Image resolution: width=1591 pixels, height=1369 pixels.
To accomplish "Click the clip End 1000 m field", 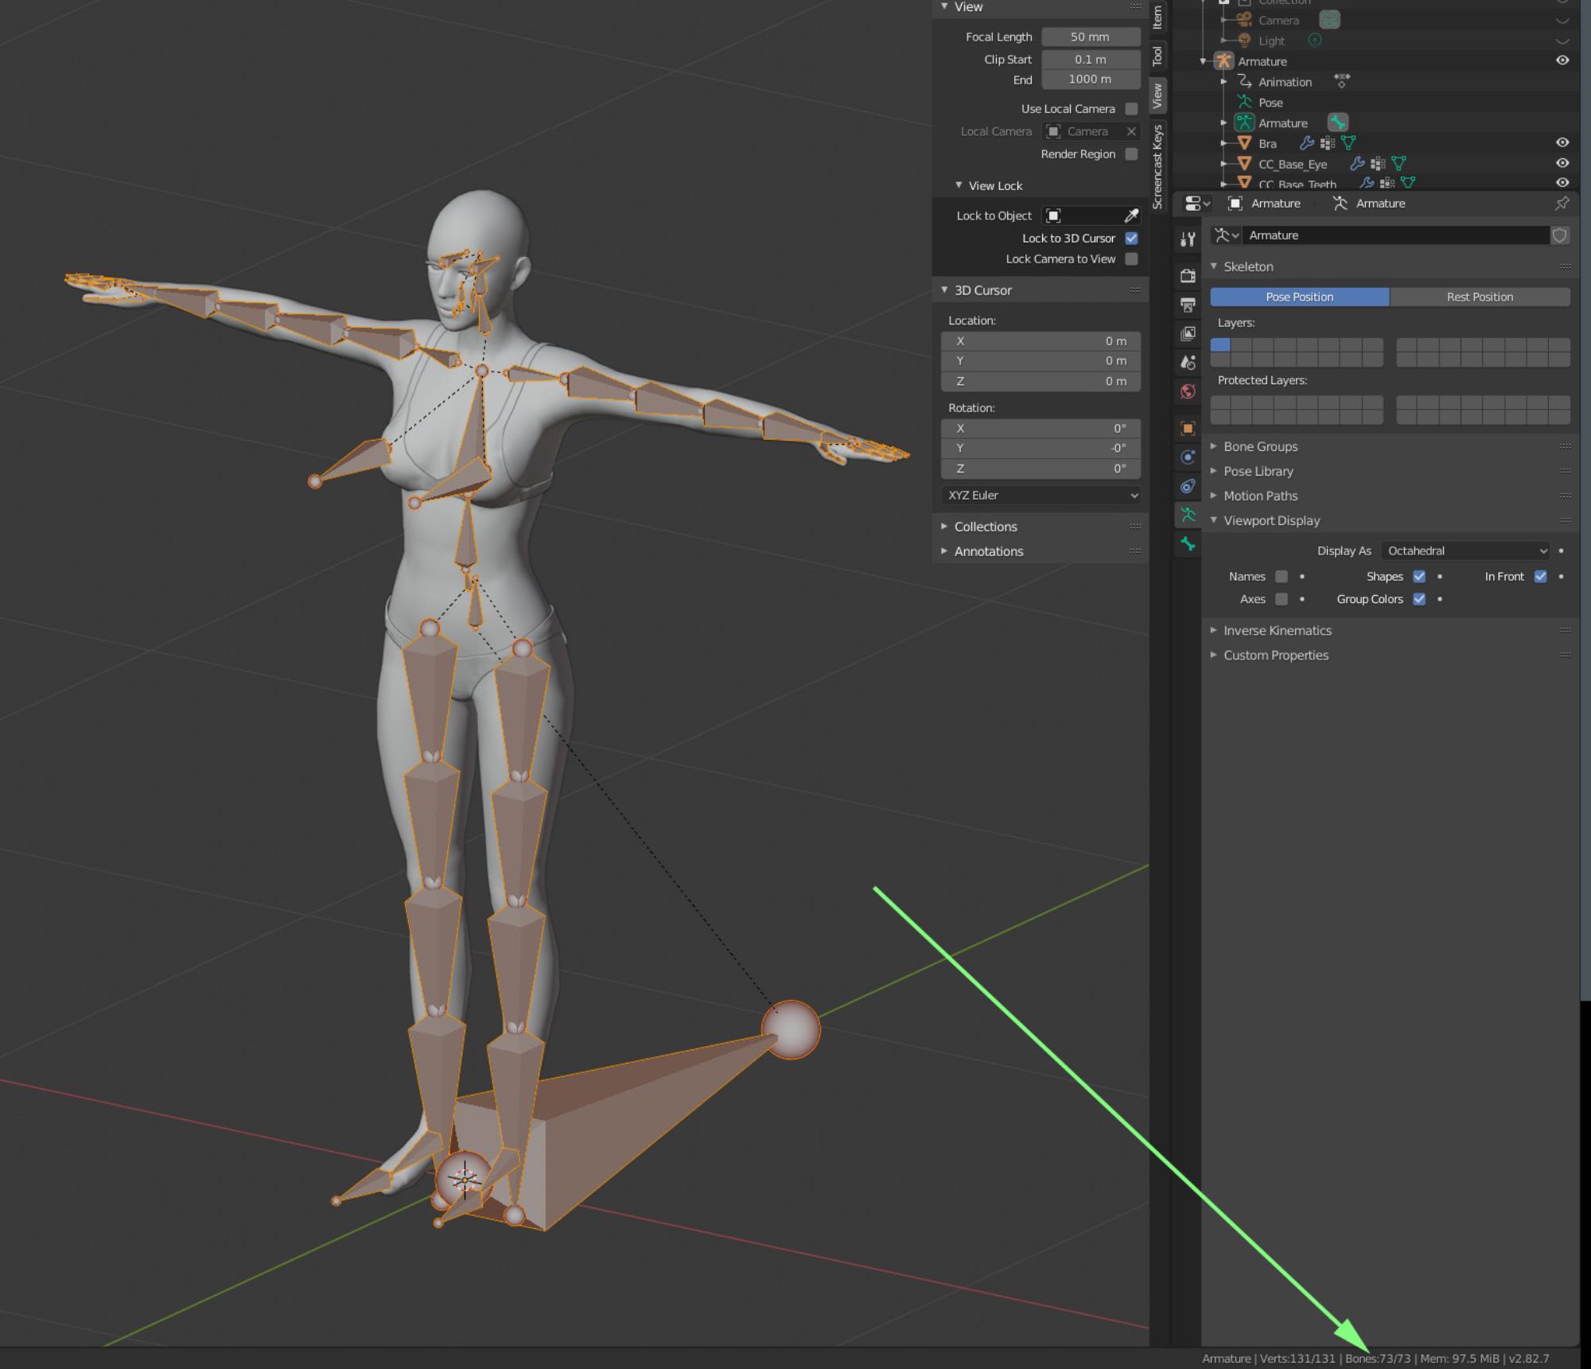I will pos(1091,80).
